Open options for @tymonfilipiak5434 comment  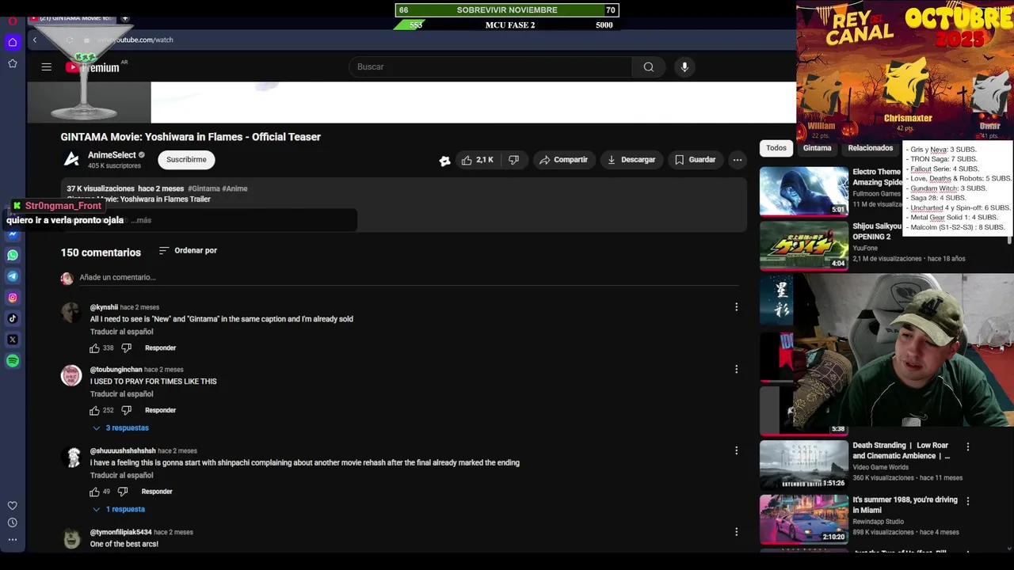[x=736, y=532]
